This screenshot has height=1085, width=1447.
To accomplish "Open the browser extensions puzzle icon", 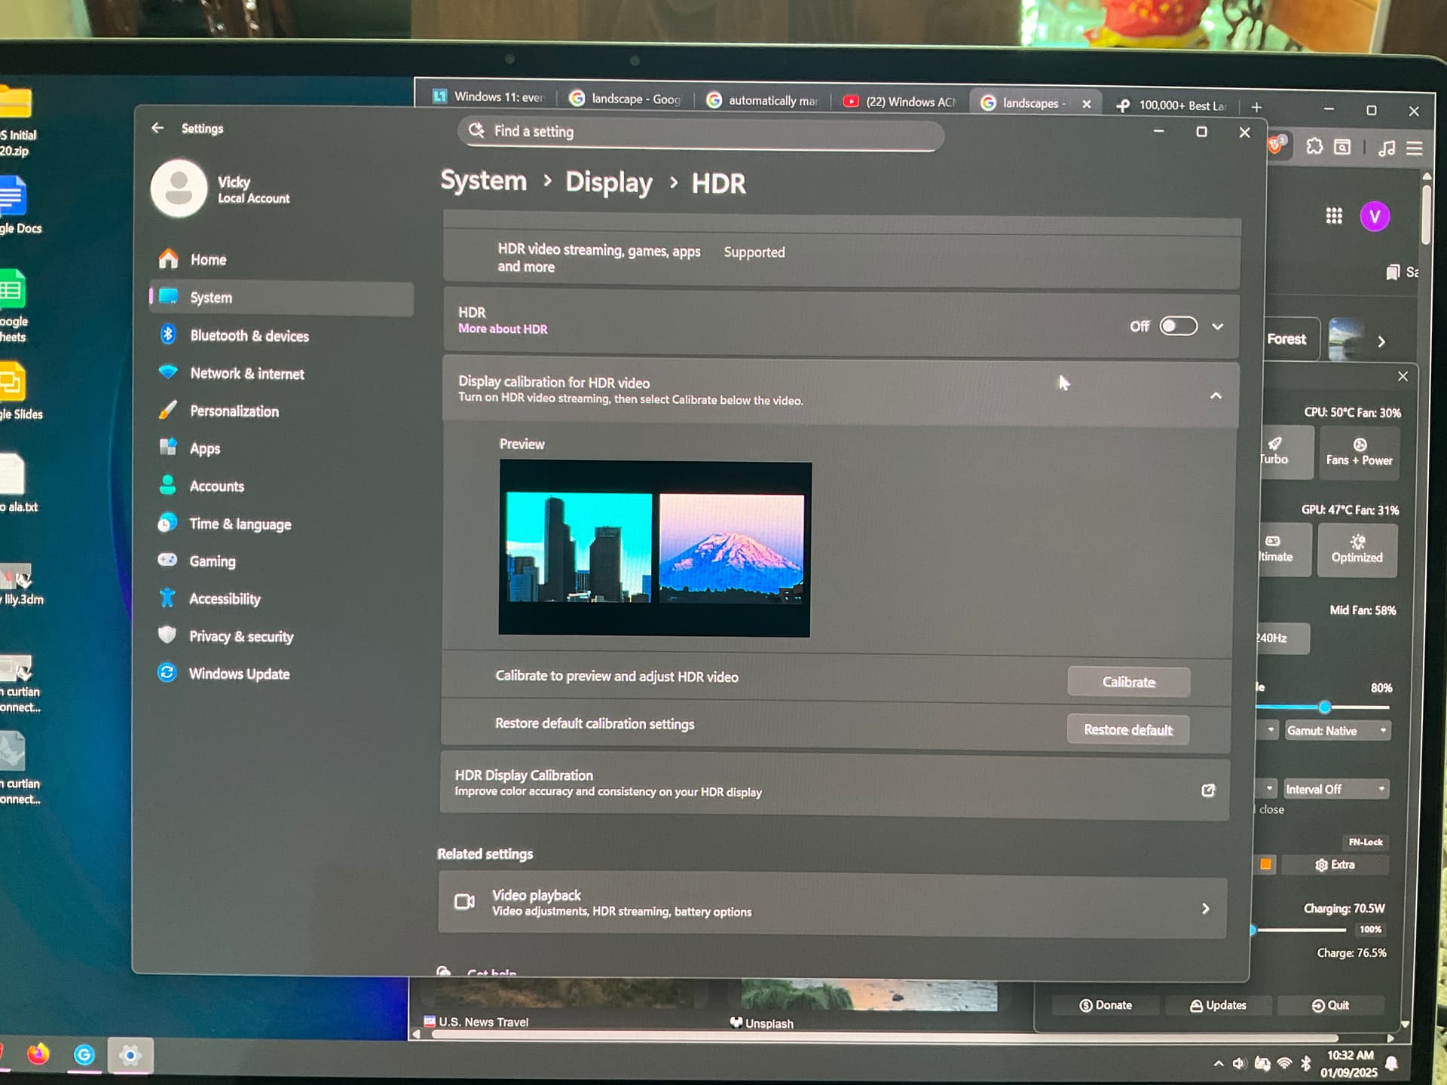I will click(1314, 146).
